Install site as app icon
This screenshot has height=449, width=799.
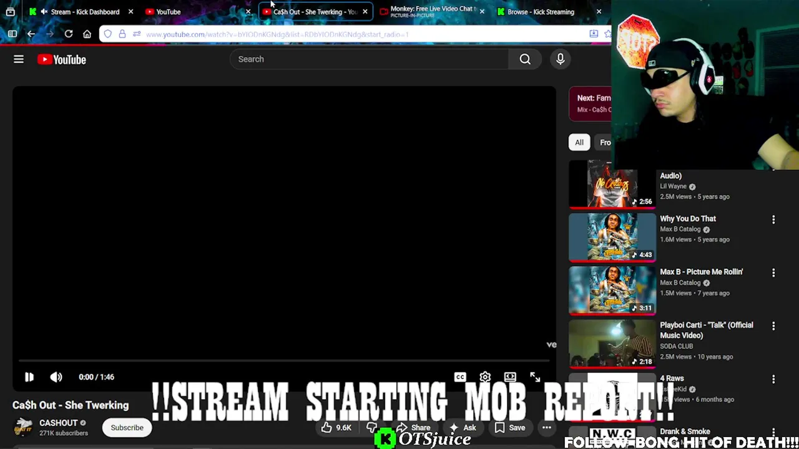[594, 34]
